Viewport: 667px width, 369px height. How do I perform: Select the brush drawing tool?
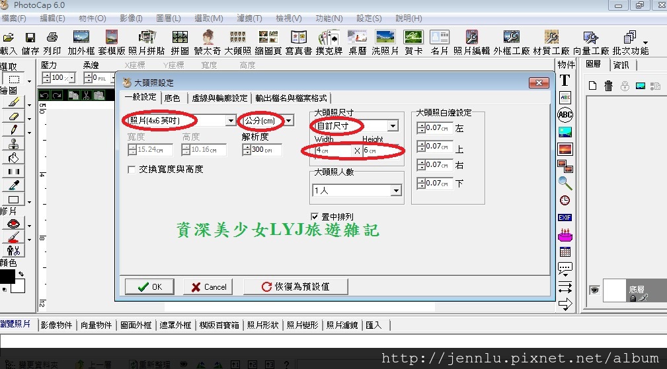(x=14, y=102)
